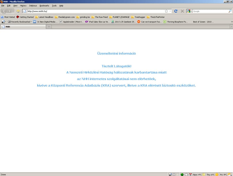Image resolution: width=233 pixels, height=176 pixels.
Task: Click the Home icon in navigation toolbar
Action: coord(18,11)
